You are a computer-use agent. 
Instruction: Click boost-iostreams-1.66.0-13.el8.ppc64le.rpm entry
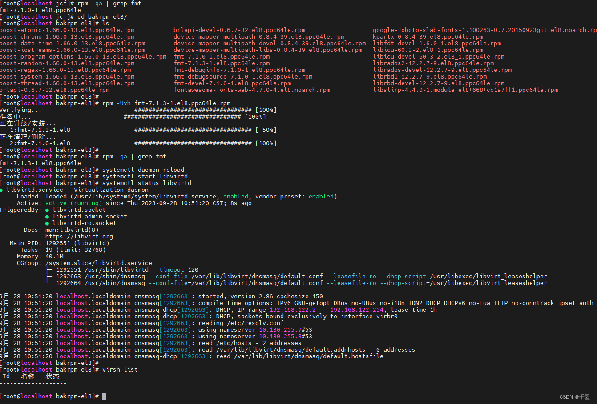coord(73,50)
